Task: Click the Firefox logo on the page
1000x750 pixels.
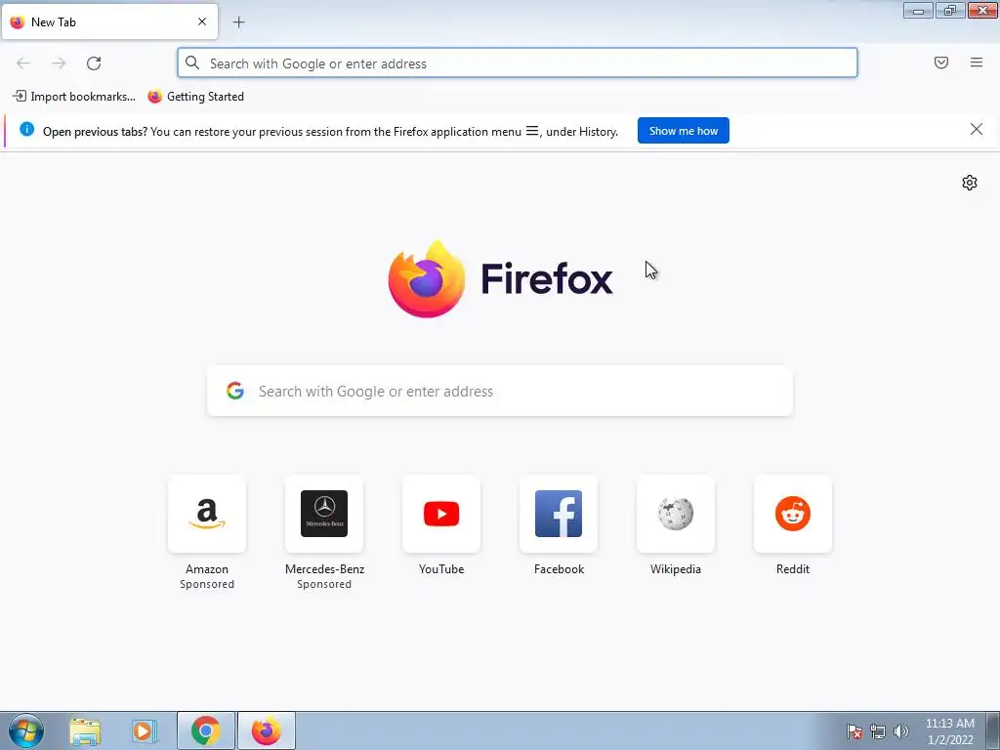Action: (426, 278)
